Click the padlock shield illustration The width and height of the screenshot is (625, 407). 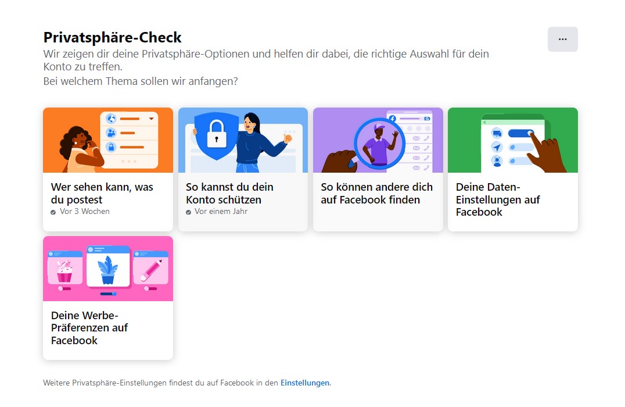pyautogui.click(x=216, y=138)
